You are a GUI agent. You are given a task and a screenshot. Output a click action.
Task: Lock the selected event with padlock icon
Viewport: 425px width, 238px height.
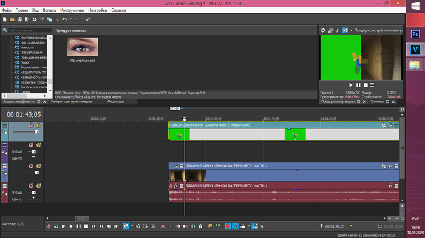click(200, 226)
